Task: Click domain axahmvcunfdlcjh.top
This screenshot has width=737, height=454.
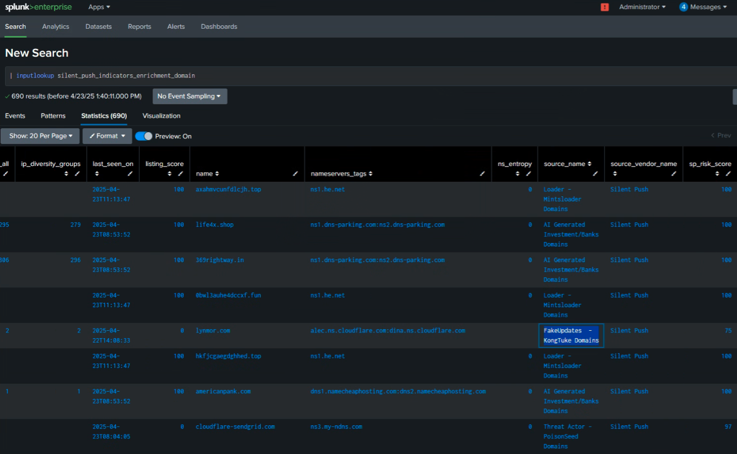Action: coord(228,190)
